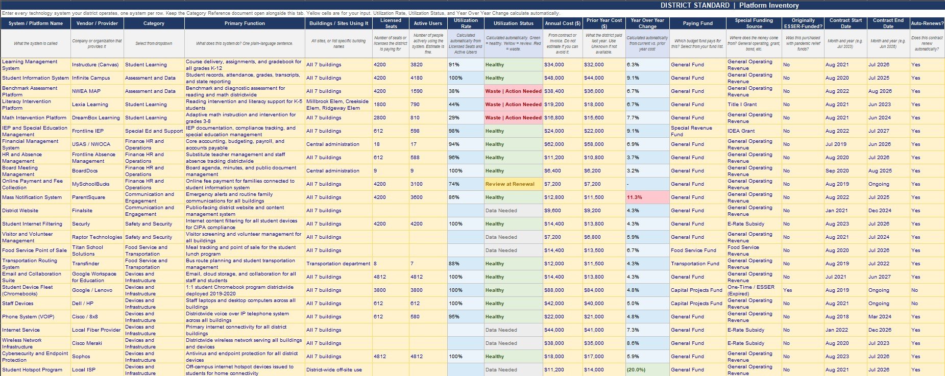The height and width of the screenshot is (376, 945).
Task: Select the 'USAS / NWOCA' cell
Action: pyautogui.click(x=97, y=144)
